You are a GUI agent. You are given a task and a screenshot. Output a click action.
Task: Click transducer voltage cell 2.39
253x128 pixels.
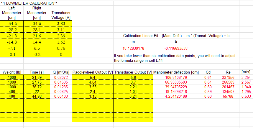pyautogui.click(x=61, y=36)
